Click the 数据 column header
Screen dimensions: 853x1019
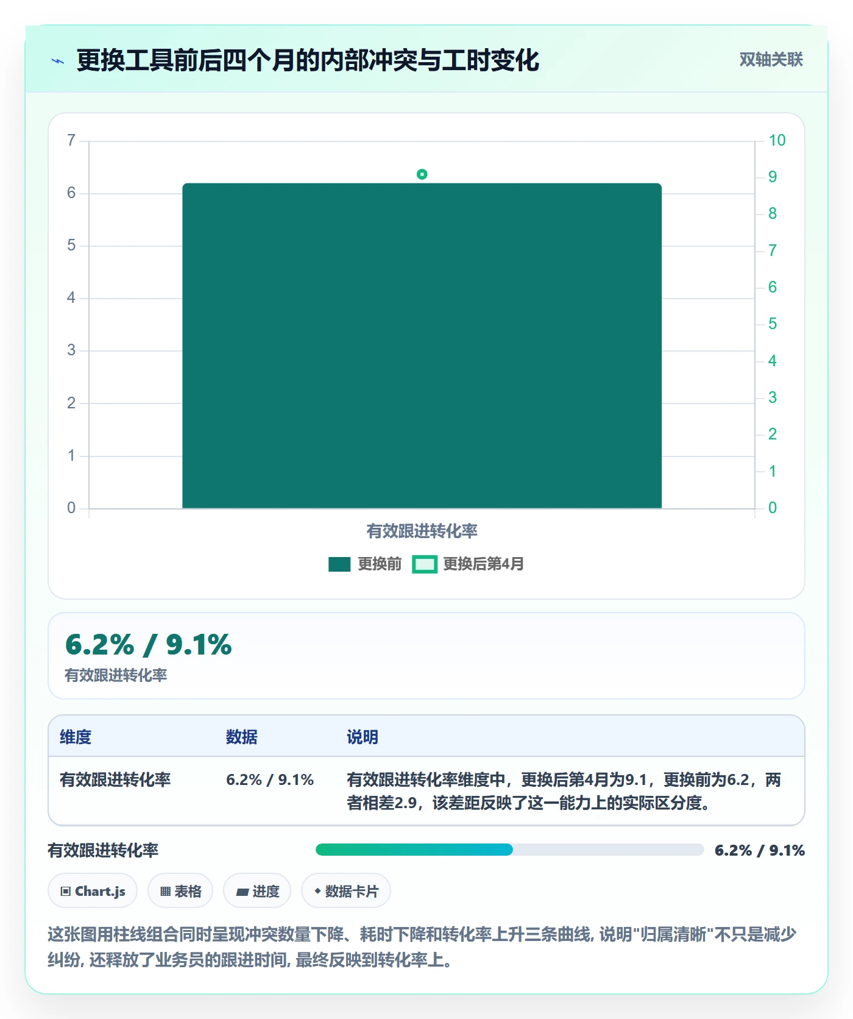pyautogui.click(x=242, y=737)
